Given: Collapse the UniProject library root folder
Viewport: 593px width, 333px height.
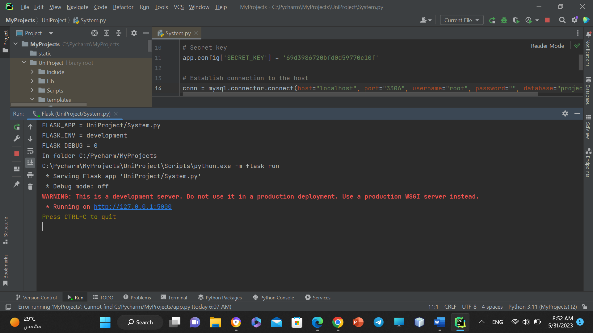Looking at the screenshot, I should [x=24, y=63].
